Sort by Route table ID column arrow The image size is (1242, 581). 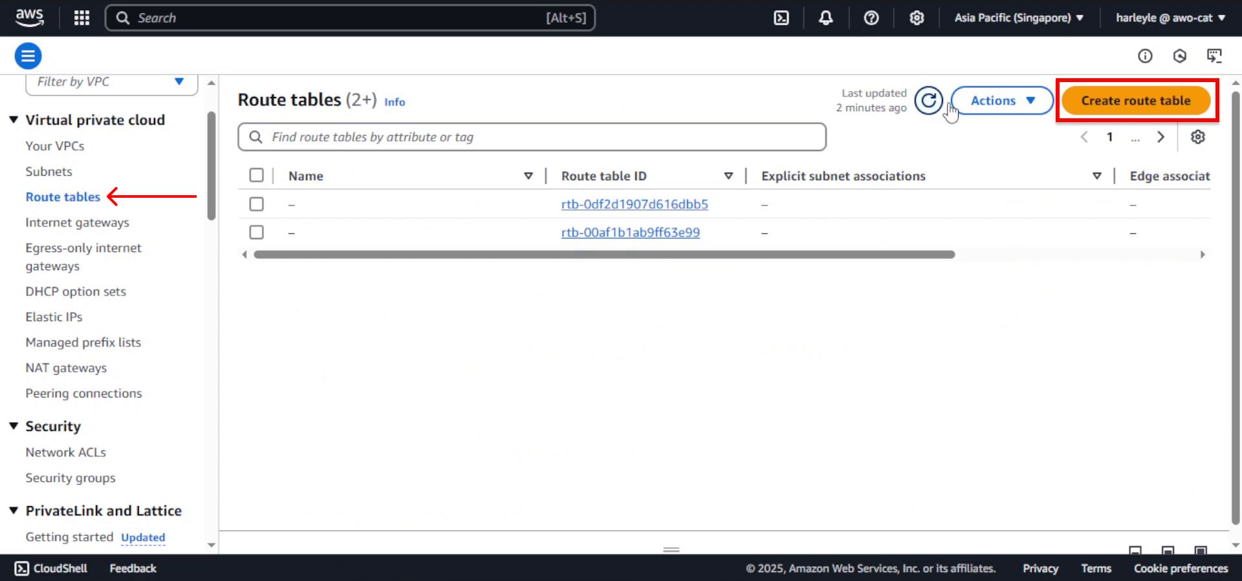728,176
